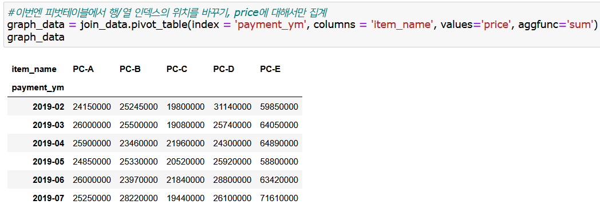
Task: Click the value 25245000 in PC-B
Action: pos(139,106)
